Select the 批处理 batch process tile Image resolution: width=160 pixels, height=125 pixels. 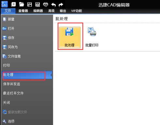[x=70, y=37]
